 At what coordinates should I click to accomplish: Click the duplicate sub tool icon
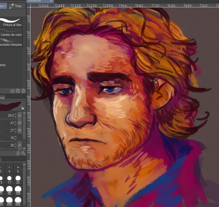click(x=18, y=91)
